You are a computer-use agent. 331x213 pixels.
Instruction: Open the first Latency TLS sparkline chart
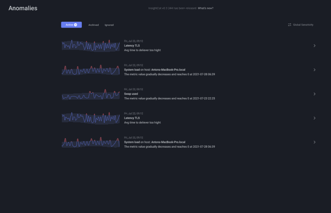tap(91, 45)
